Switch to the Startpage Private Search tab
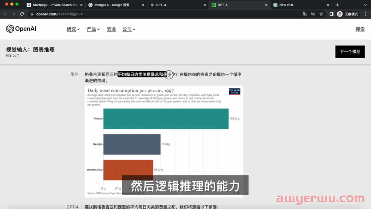 pyautogui.click(x=55, y=5)
